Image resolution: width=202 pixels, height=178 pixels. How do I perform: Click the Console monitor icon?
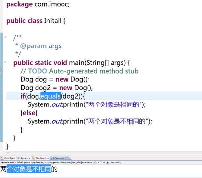tap(52, 158)
